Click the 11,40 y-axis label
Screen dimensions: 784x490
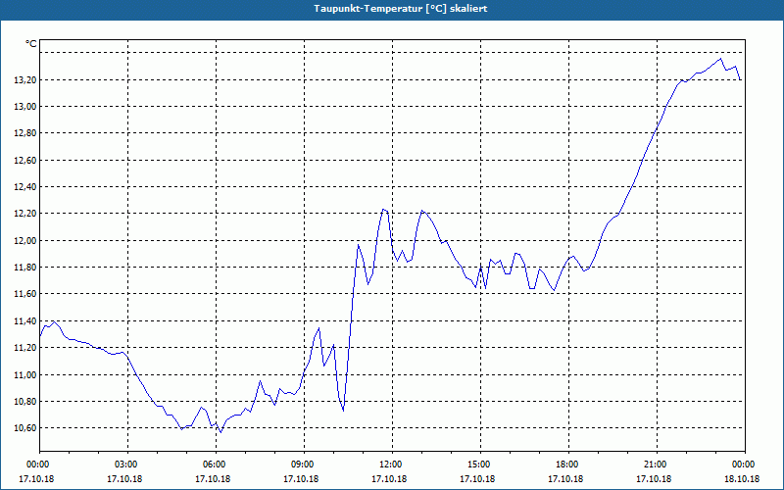point(24,321)
